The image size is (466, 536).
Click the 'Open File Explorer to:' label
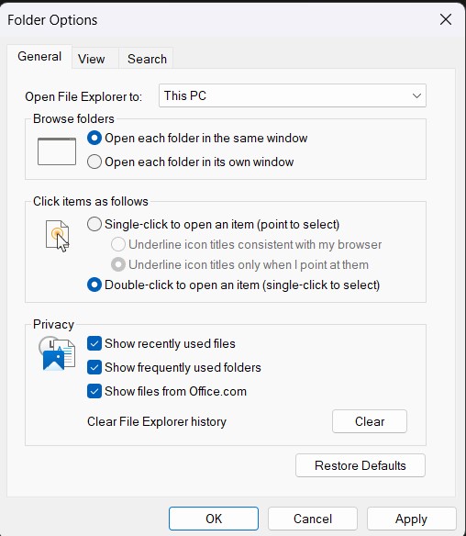[83, 96]
